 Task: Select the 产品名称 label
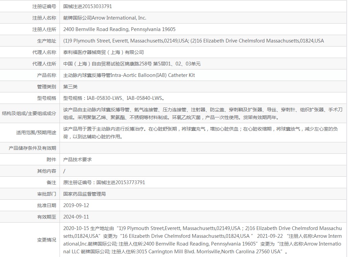pos(47,76)
